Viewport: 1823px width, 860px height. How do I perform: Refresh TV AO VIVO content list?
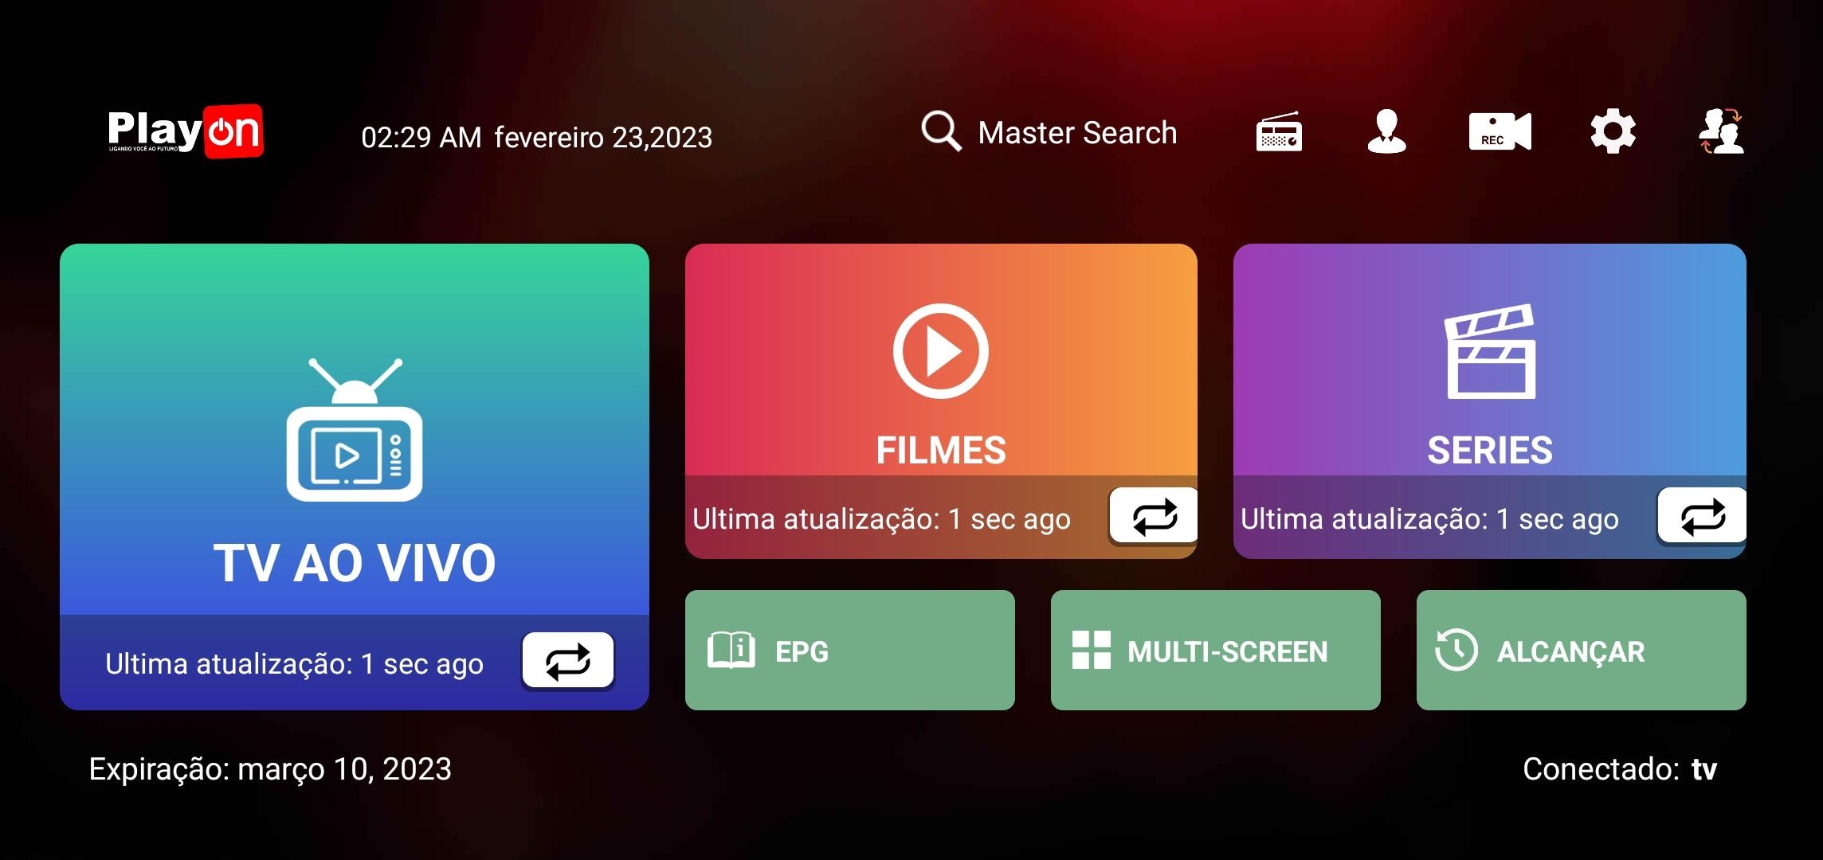[x=567, y=661]
